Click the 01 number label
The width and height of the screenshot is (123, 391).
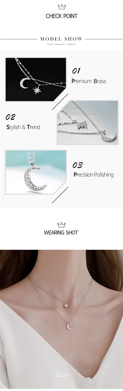[76, 71]
